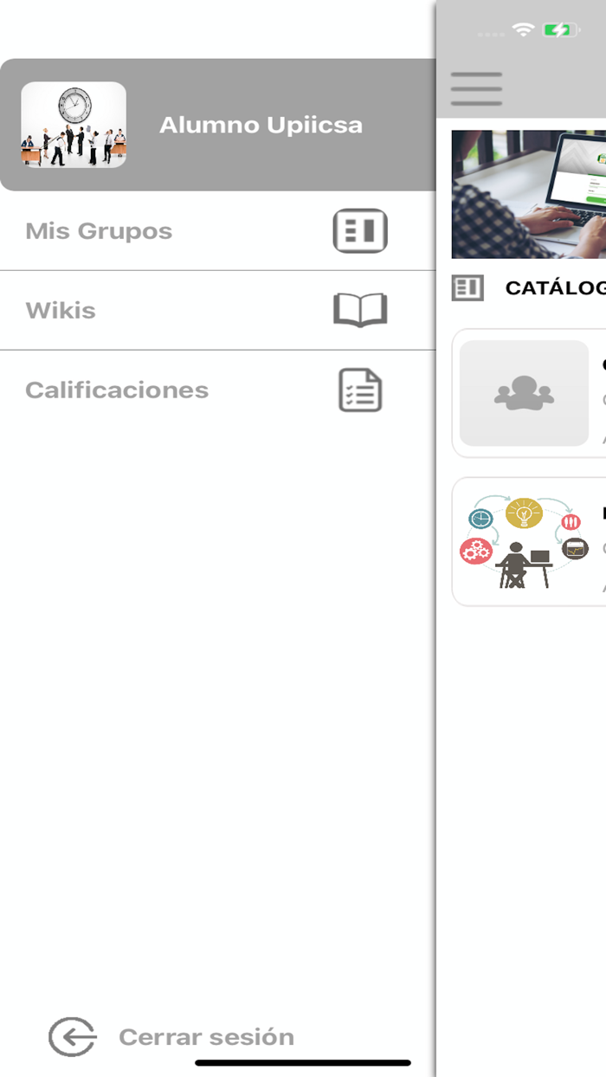Select the Alumno Upiicsa profile name
Viewport: 606px width, 1077px height.
tap(261, 125)
